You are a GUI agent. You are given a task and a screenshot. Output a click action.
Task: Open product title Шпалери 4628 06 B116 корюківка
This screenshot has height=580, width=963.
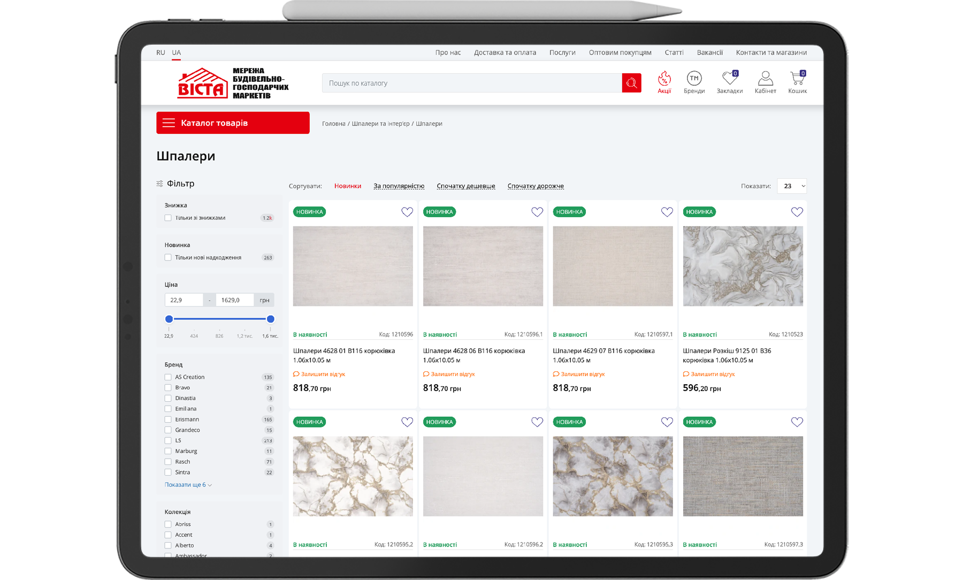point(474,355)
